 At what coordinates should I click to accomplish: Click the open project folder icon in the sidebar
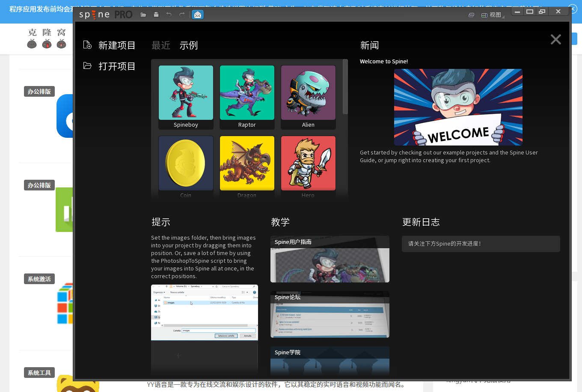click(87, 66)
